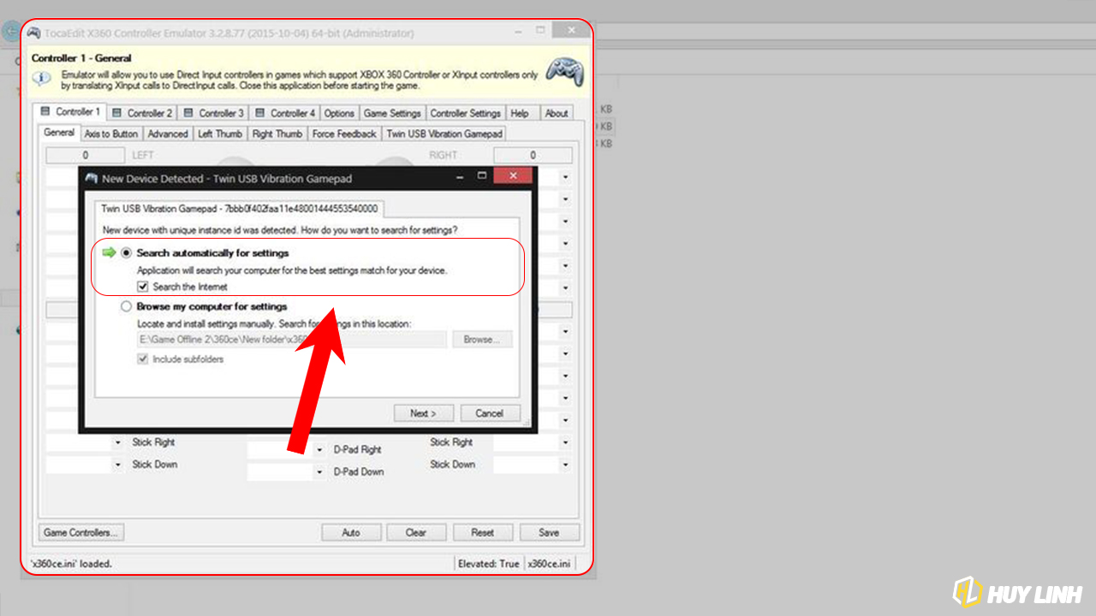Open the left stick's Stick Down dropdown
Image resolution: width=1096 pixels, height=616 pixels.
click(x=118, y=465)
